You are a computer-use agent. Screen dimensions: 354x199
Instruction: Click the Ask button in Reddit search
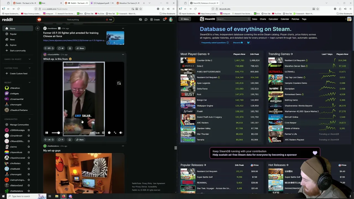click(x=109, y=20)
